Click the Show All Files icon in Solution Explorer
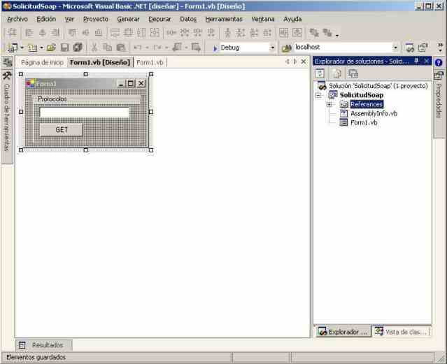Screen dimensions: 447x364 336,73
